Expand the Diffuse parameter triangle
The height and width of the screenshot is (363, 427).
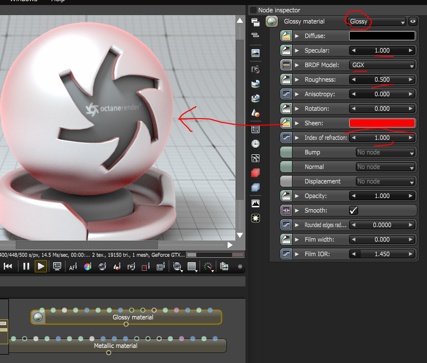[x=297, y=36]
